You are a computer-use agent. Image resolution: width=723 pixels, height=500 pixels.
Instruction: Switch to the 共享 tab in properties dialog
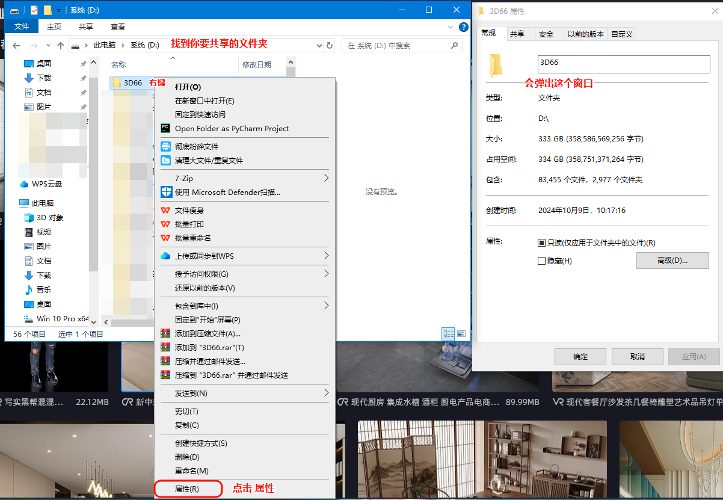[x=517, y=34]
